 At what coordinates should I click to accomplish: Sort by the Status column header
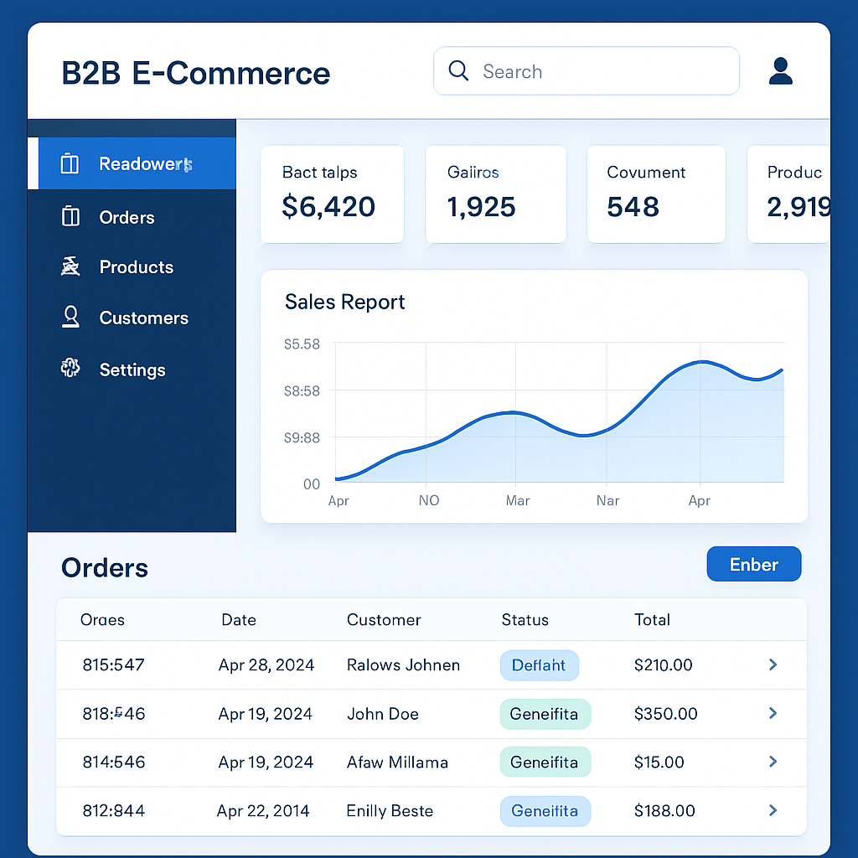[525, 619]
